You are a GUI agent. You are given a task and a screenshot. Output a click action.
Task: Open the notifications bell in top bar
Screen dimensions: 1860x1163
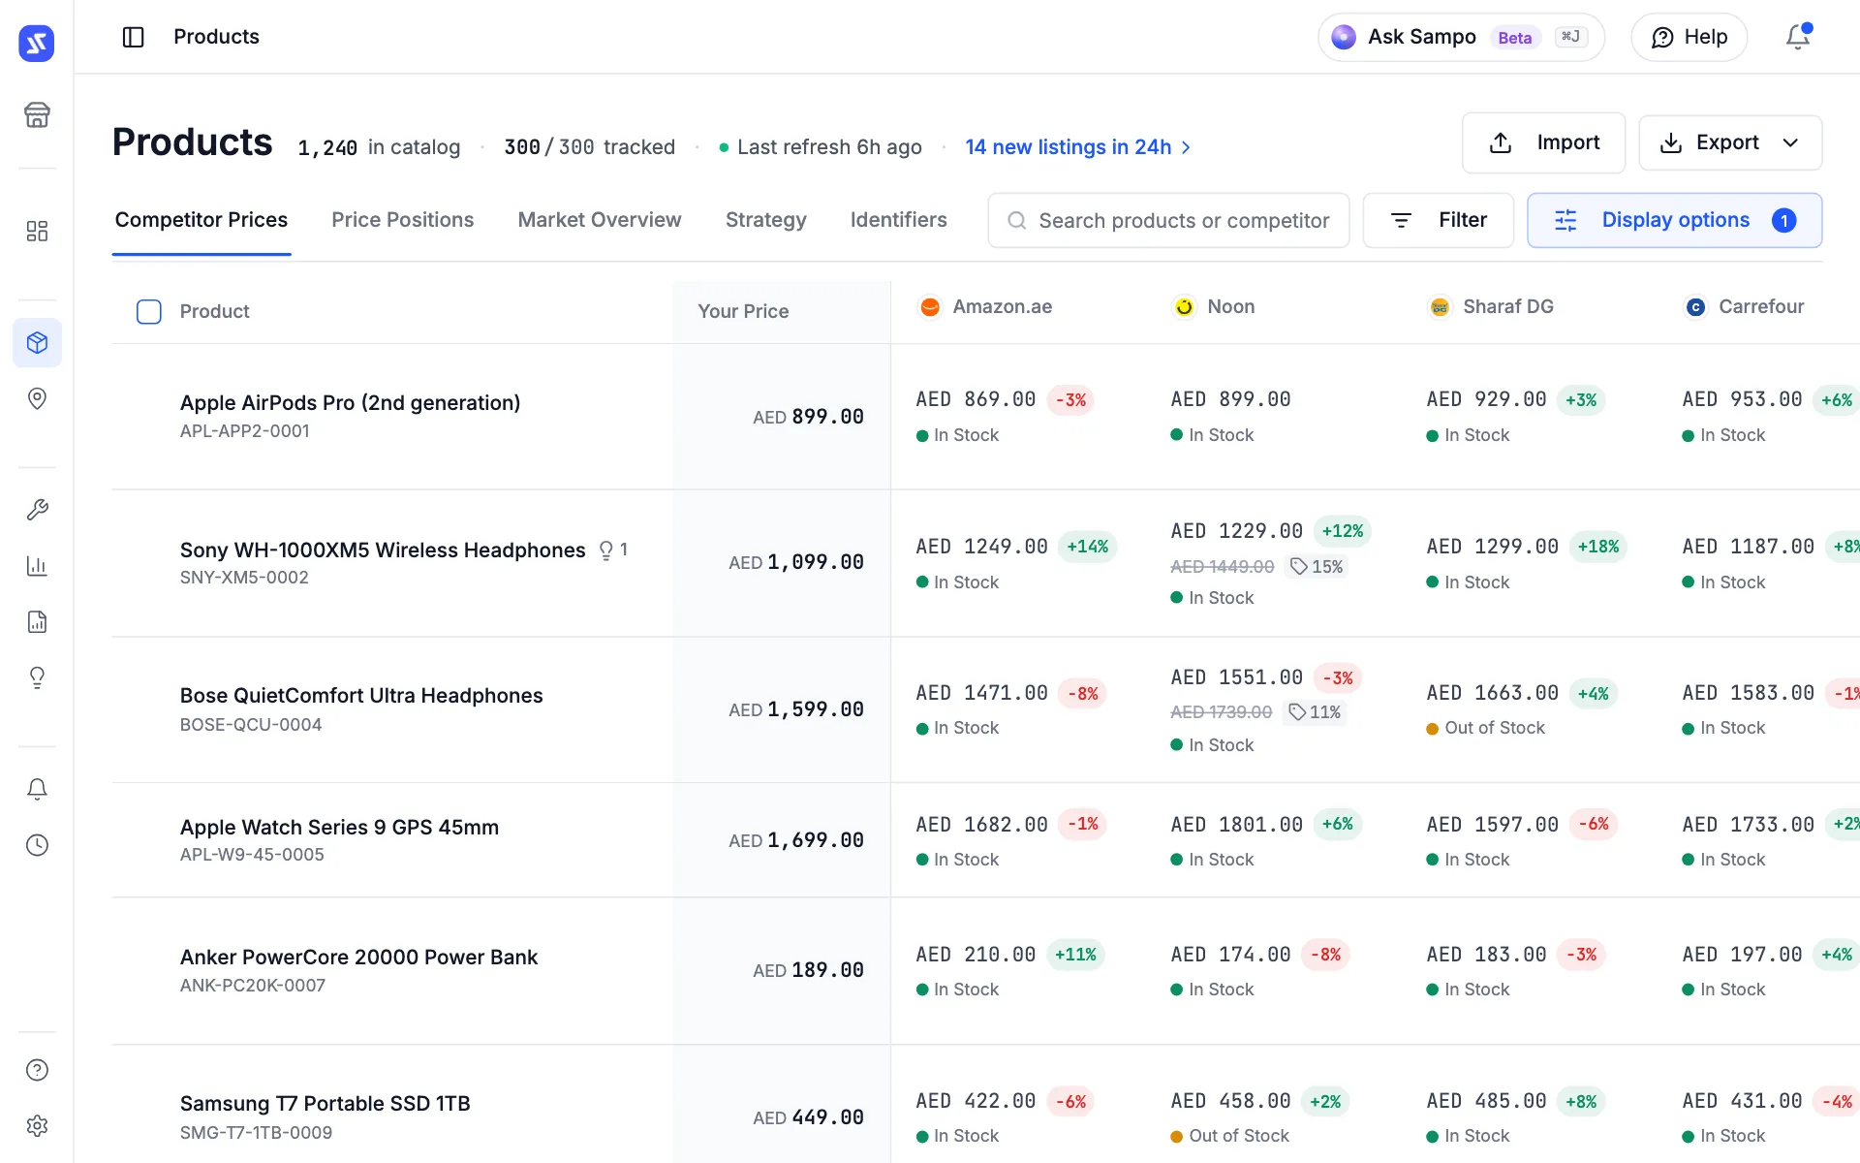coord(1798,37)
